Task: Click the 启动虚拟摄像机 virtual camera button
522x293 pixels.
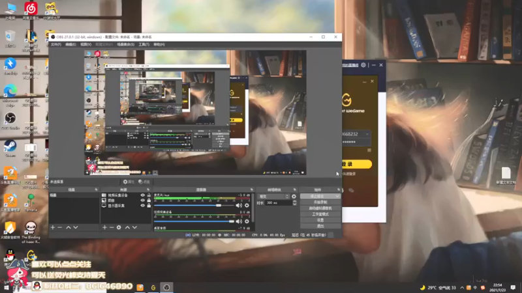Action: pyautogui.click(x=320, y=208)
